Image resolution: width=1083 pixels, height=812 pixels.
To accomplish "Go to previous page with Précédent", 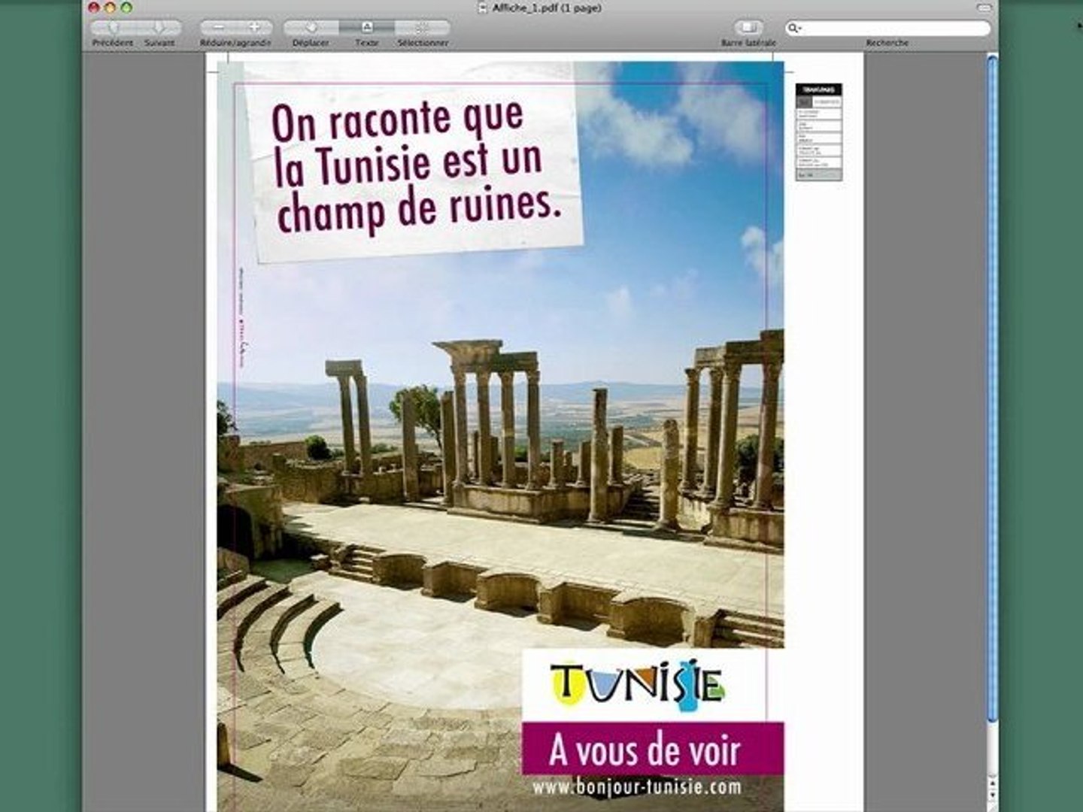I will pyautogui.click(x=113, y=28).
